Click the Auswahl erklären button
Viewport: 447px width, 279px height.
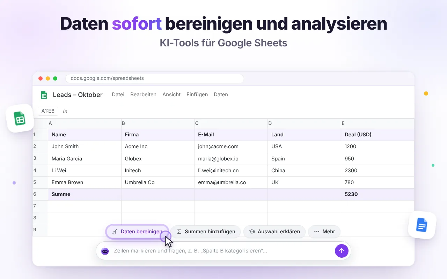[x=274, y=232]
